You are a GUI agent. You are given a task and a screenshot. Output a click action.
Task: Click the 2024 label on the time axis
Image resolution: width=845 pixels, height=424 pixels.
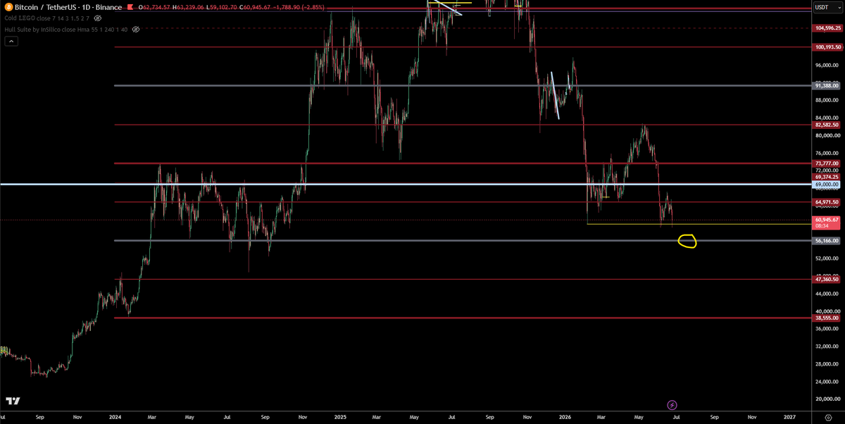[x=115, y=417]
